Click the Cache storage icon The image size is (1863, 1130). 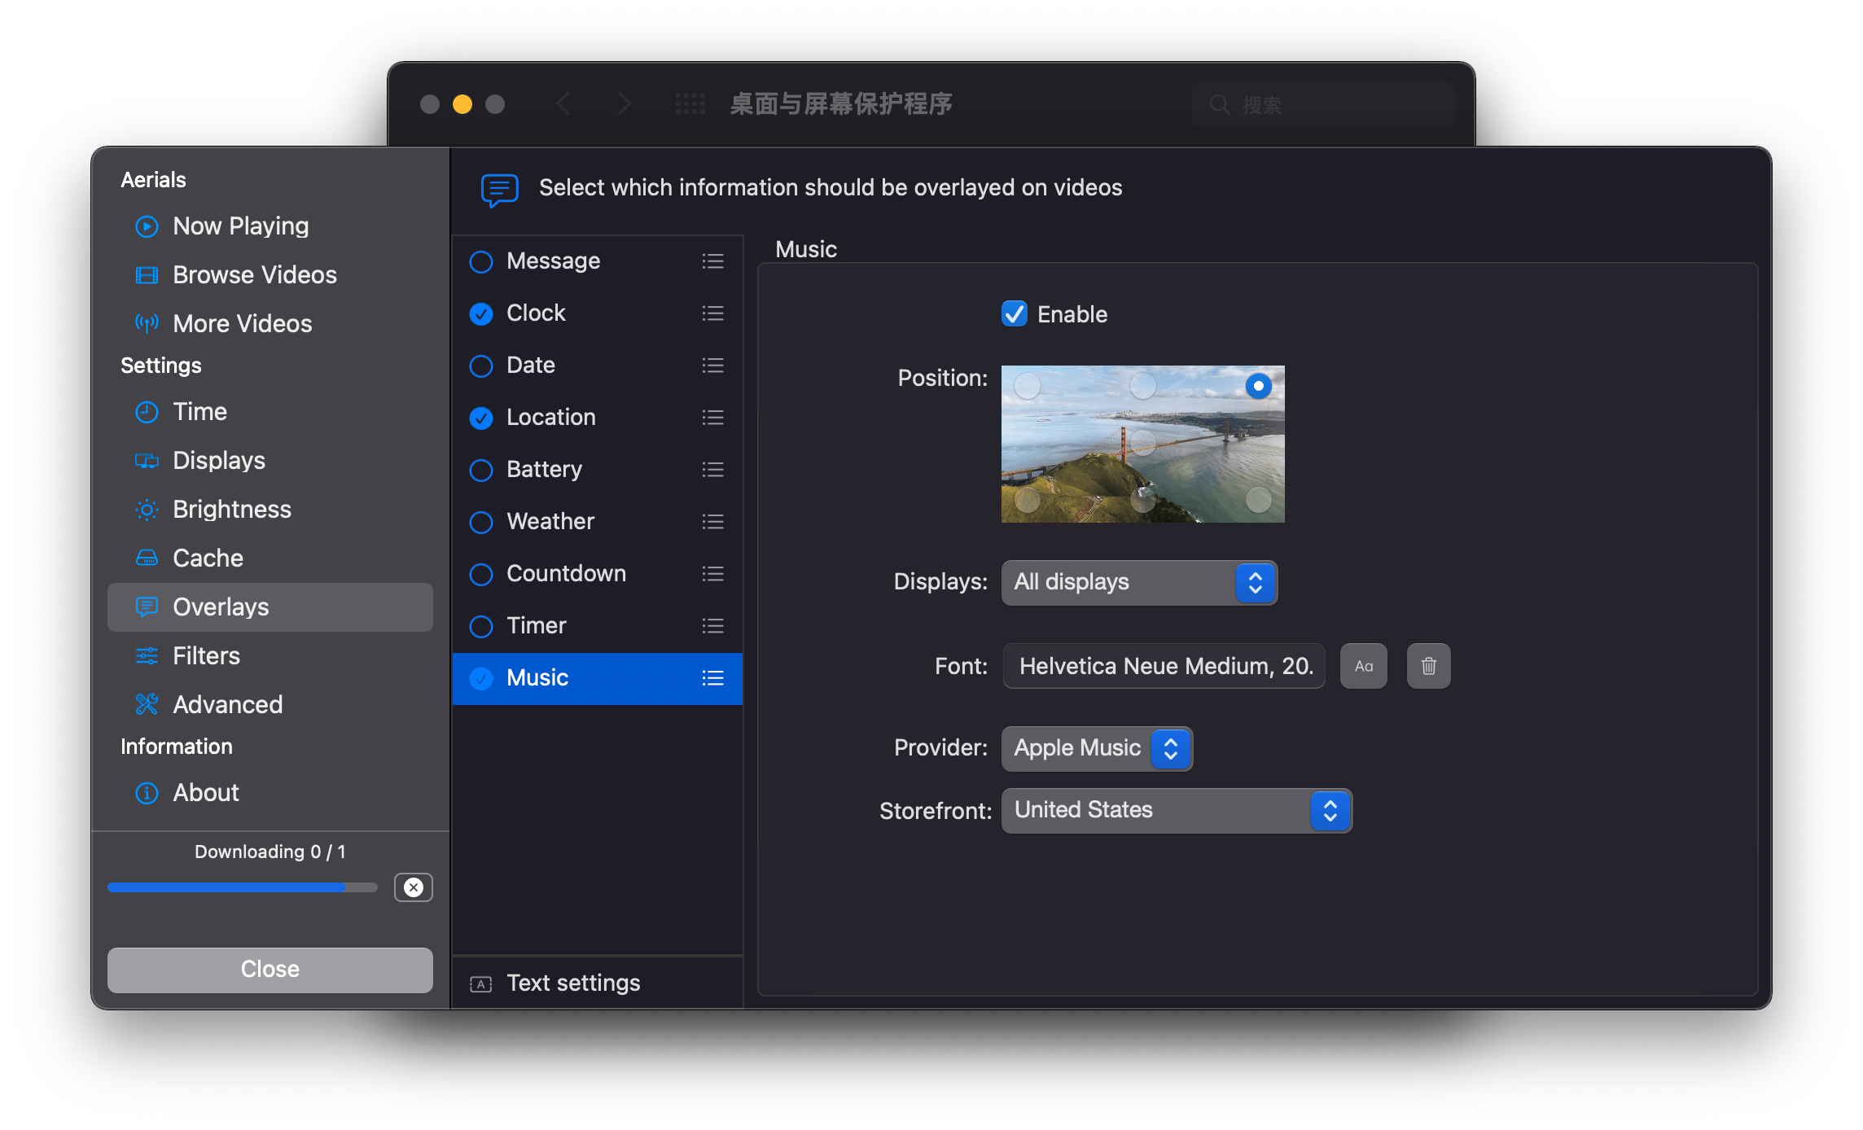click(147, 558)
